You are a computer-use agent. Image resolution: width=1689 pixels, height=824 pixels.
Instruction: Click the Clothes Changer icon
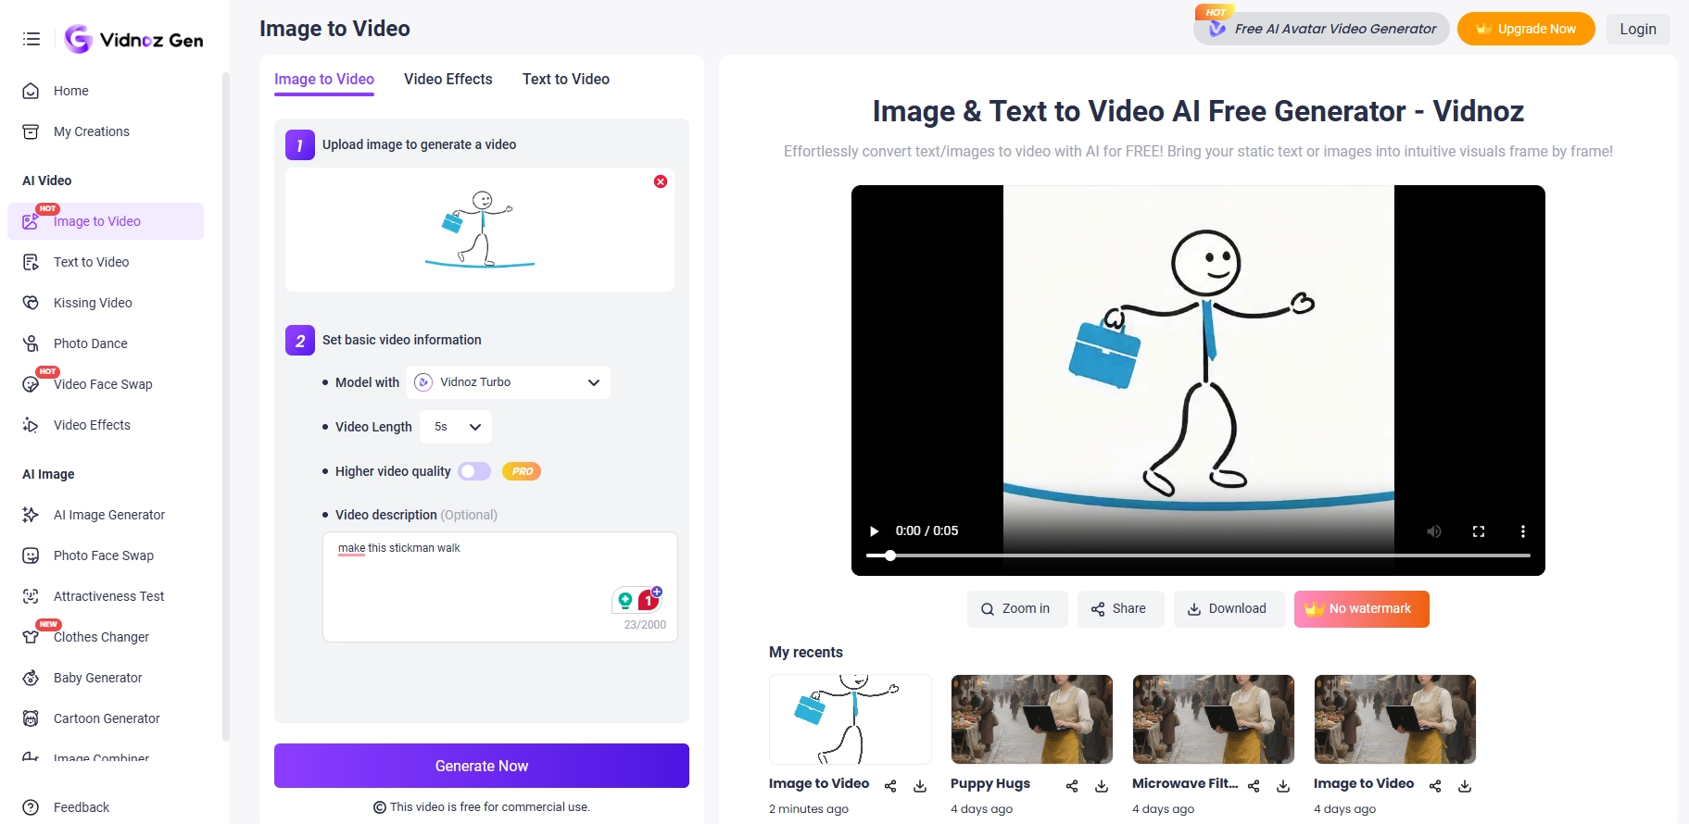tap(31, 637)
